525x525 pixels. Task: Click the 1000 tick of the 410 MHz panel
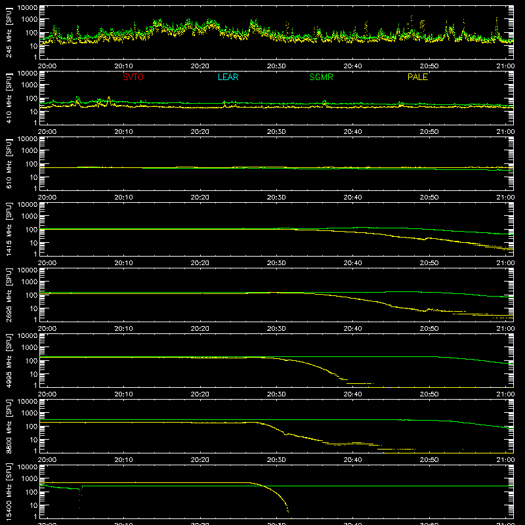[x=30, y=85]
